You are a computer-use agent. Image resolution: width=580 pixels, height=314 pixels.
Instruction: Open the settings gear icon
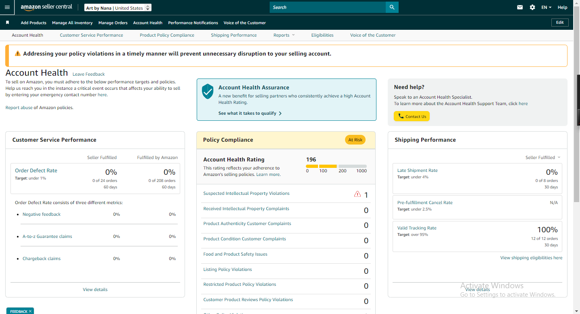coord(532,7)
